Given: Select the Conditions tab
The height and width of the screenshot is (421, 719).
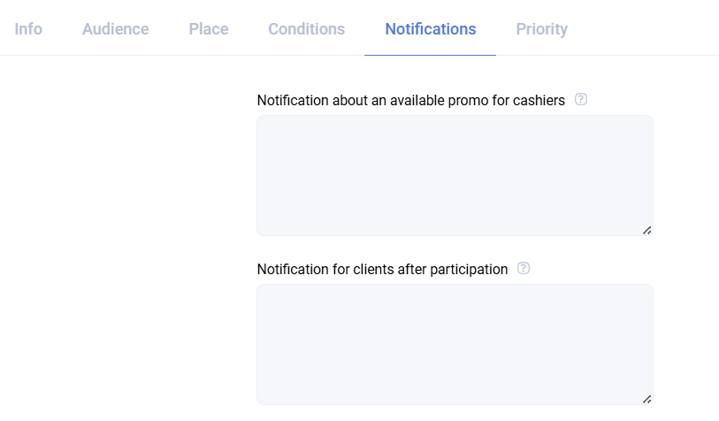Looking at the screenshot, I should [307, 29].
